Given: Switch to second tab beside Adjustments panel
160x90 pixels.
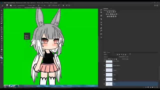Looking at the screenshot, I should (111, 9).
